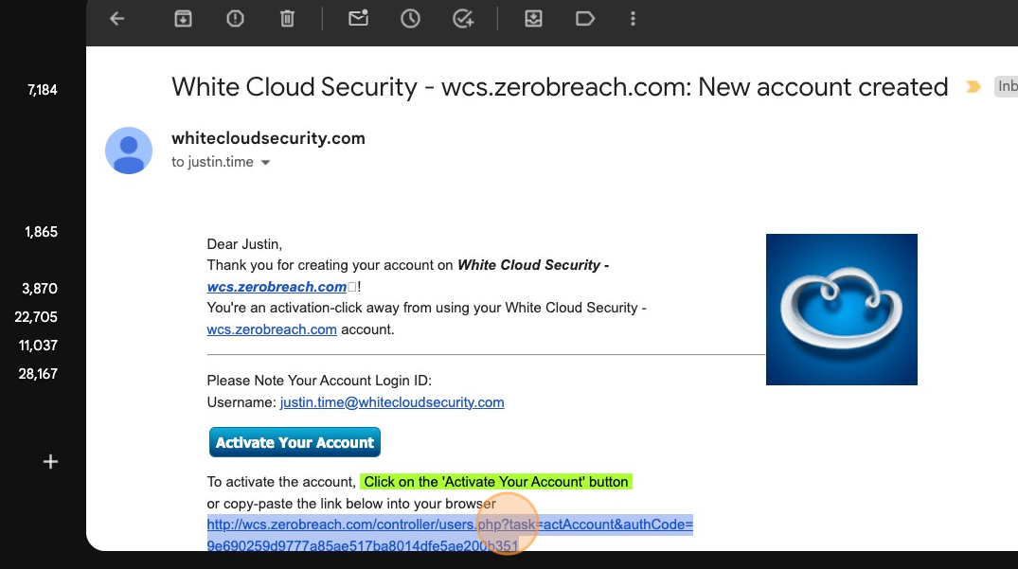Viewport: 1018px width, 569px height.
Task: Click the White Cloud Security logo image
Action: pyautogui.click(x=841, y=310)
